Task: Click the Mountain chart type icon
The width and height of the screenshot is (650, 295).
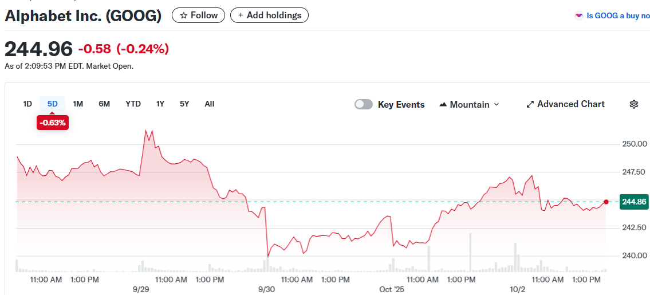Action: pos(443,105)
